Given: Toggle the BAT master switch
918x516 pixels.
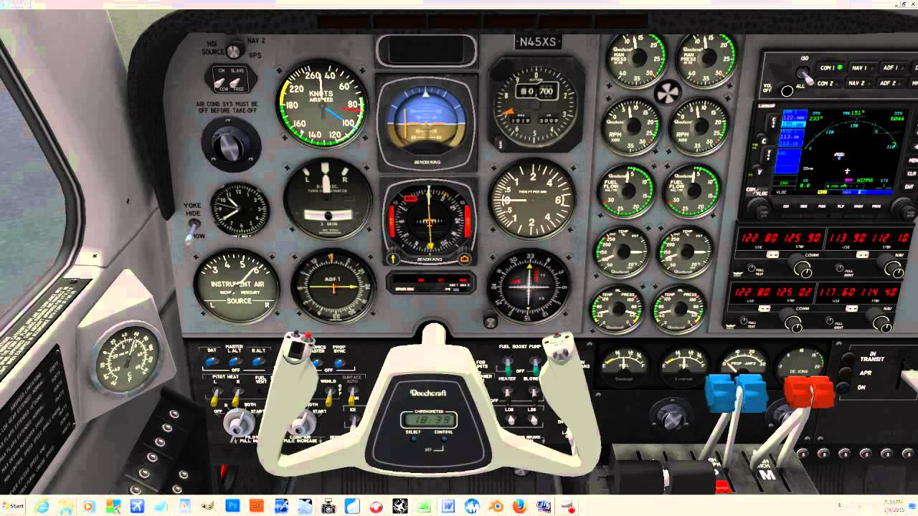Looking at the screenshot, I should click(212, 361).
